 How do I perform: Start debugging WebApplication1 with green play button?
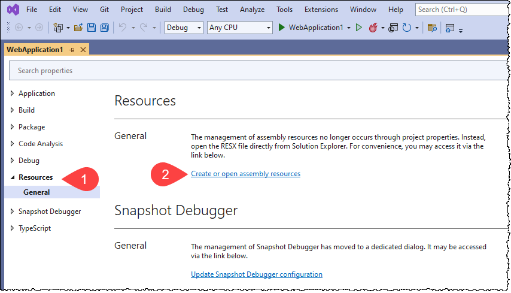[282, 28]
